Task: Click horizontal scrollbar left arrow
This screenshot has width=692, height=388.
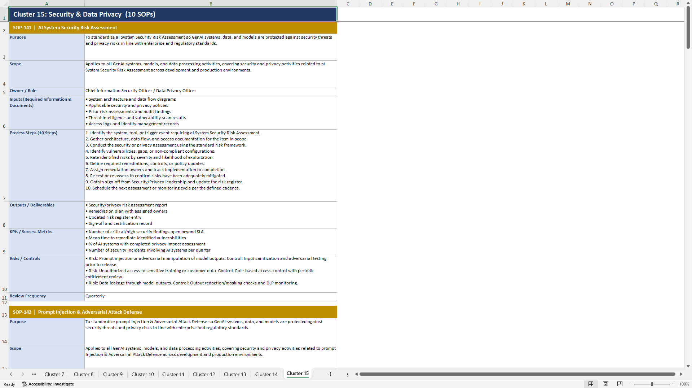Action: click(x=356, y=374)
